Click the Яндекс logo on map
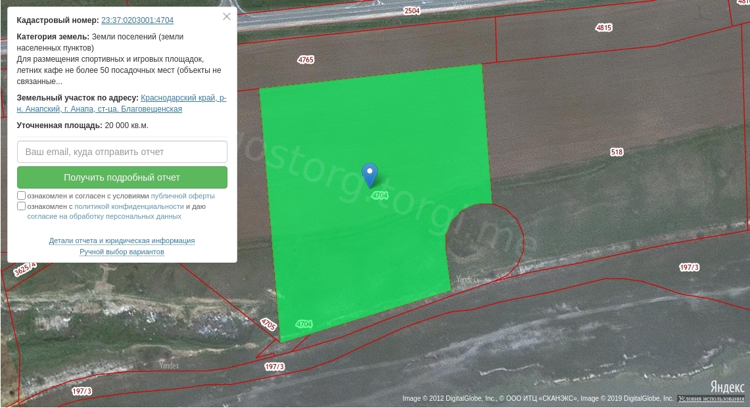 tap(726, 386)
